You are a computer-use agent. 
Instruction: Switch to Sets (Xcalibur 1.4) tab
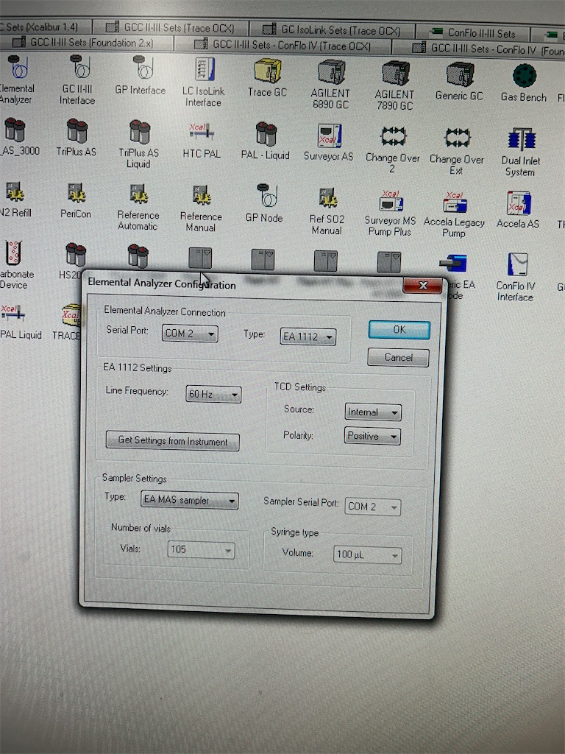[44, 27]
